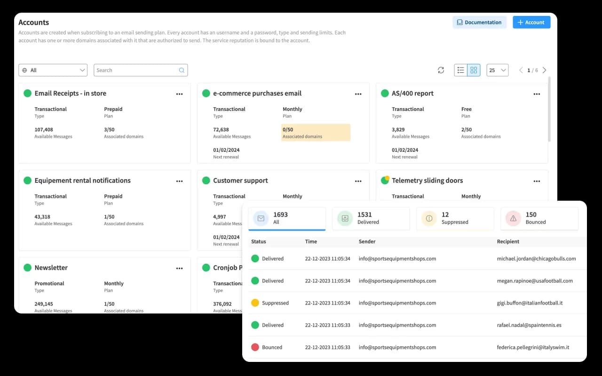The image size is (602, 376).
Task: Click the Delivered mailbox icon
Action: click(x=345, y=218)
